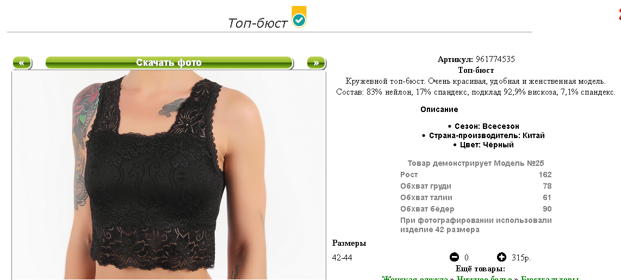Click the quantity value 0 for size 42-44
Screen dimensions: 621x280
pyautogui.click(x=467, y=258)
